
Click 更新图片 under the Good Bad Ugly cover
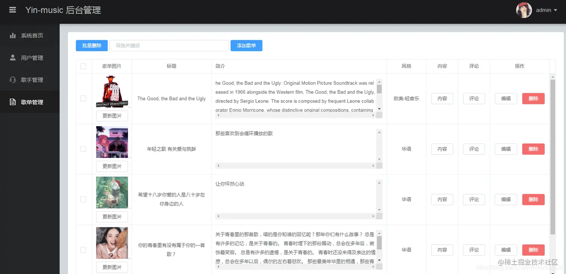pos(112,116)
